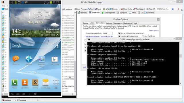Toggle Monitor all connections checkbox
Image resolution: width=184 pixels, height=103 pixels.
point(119,36)
